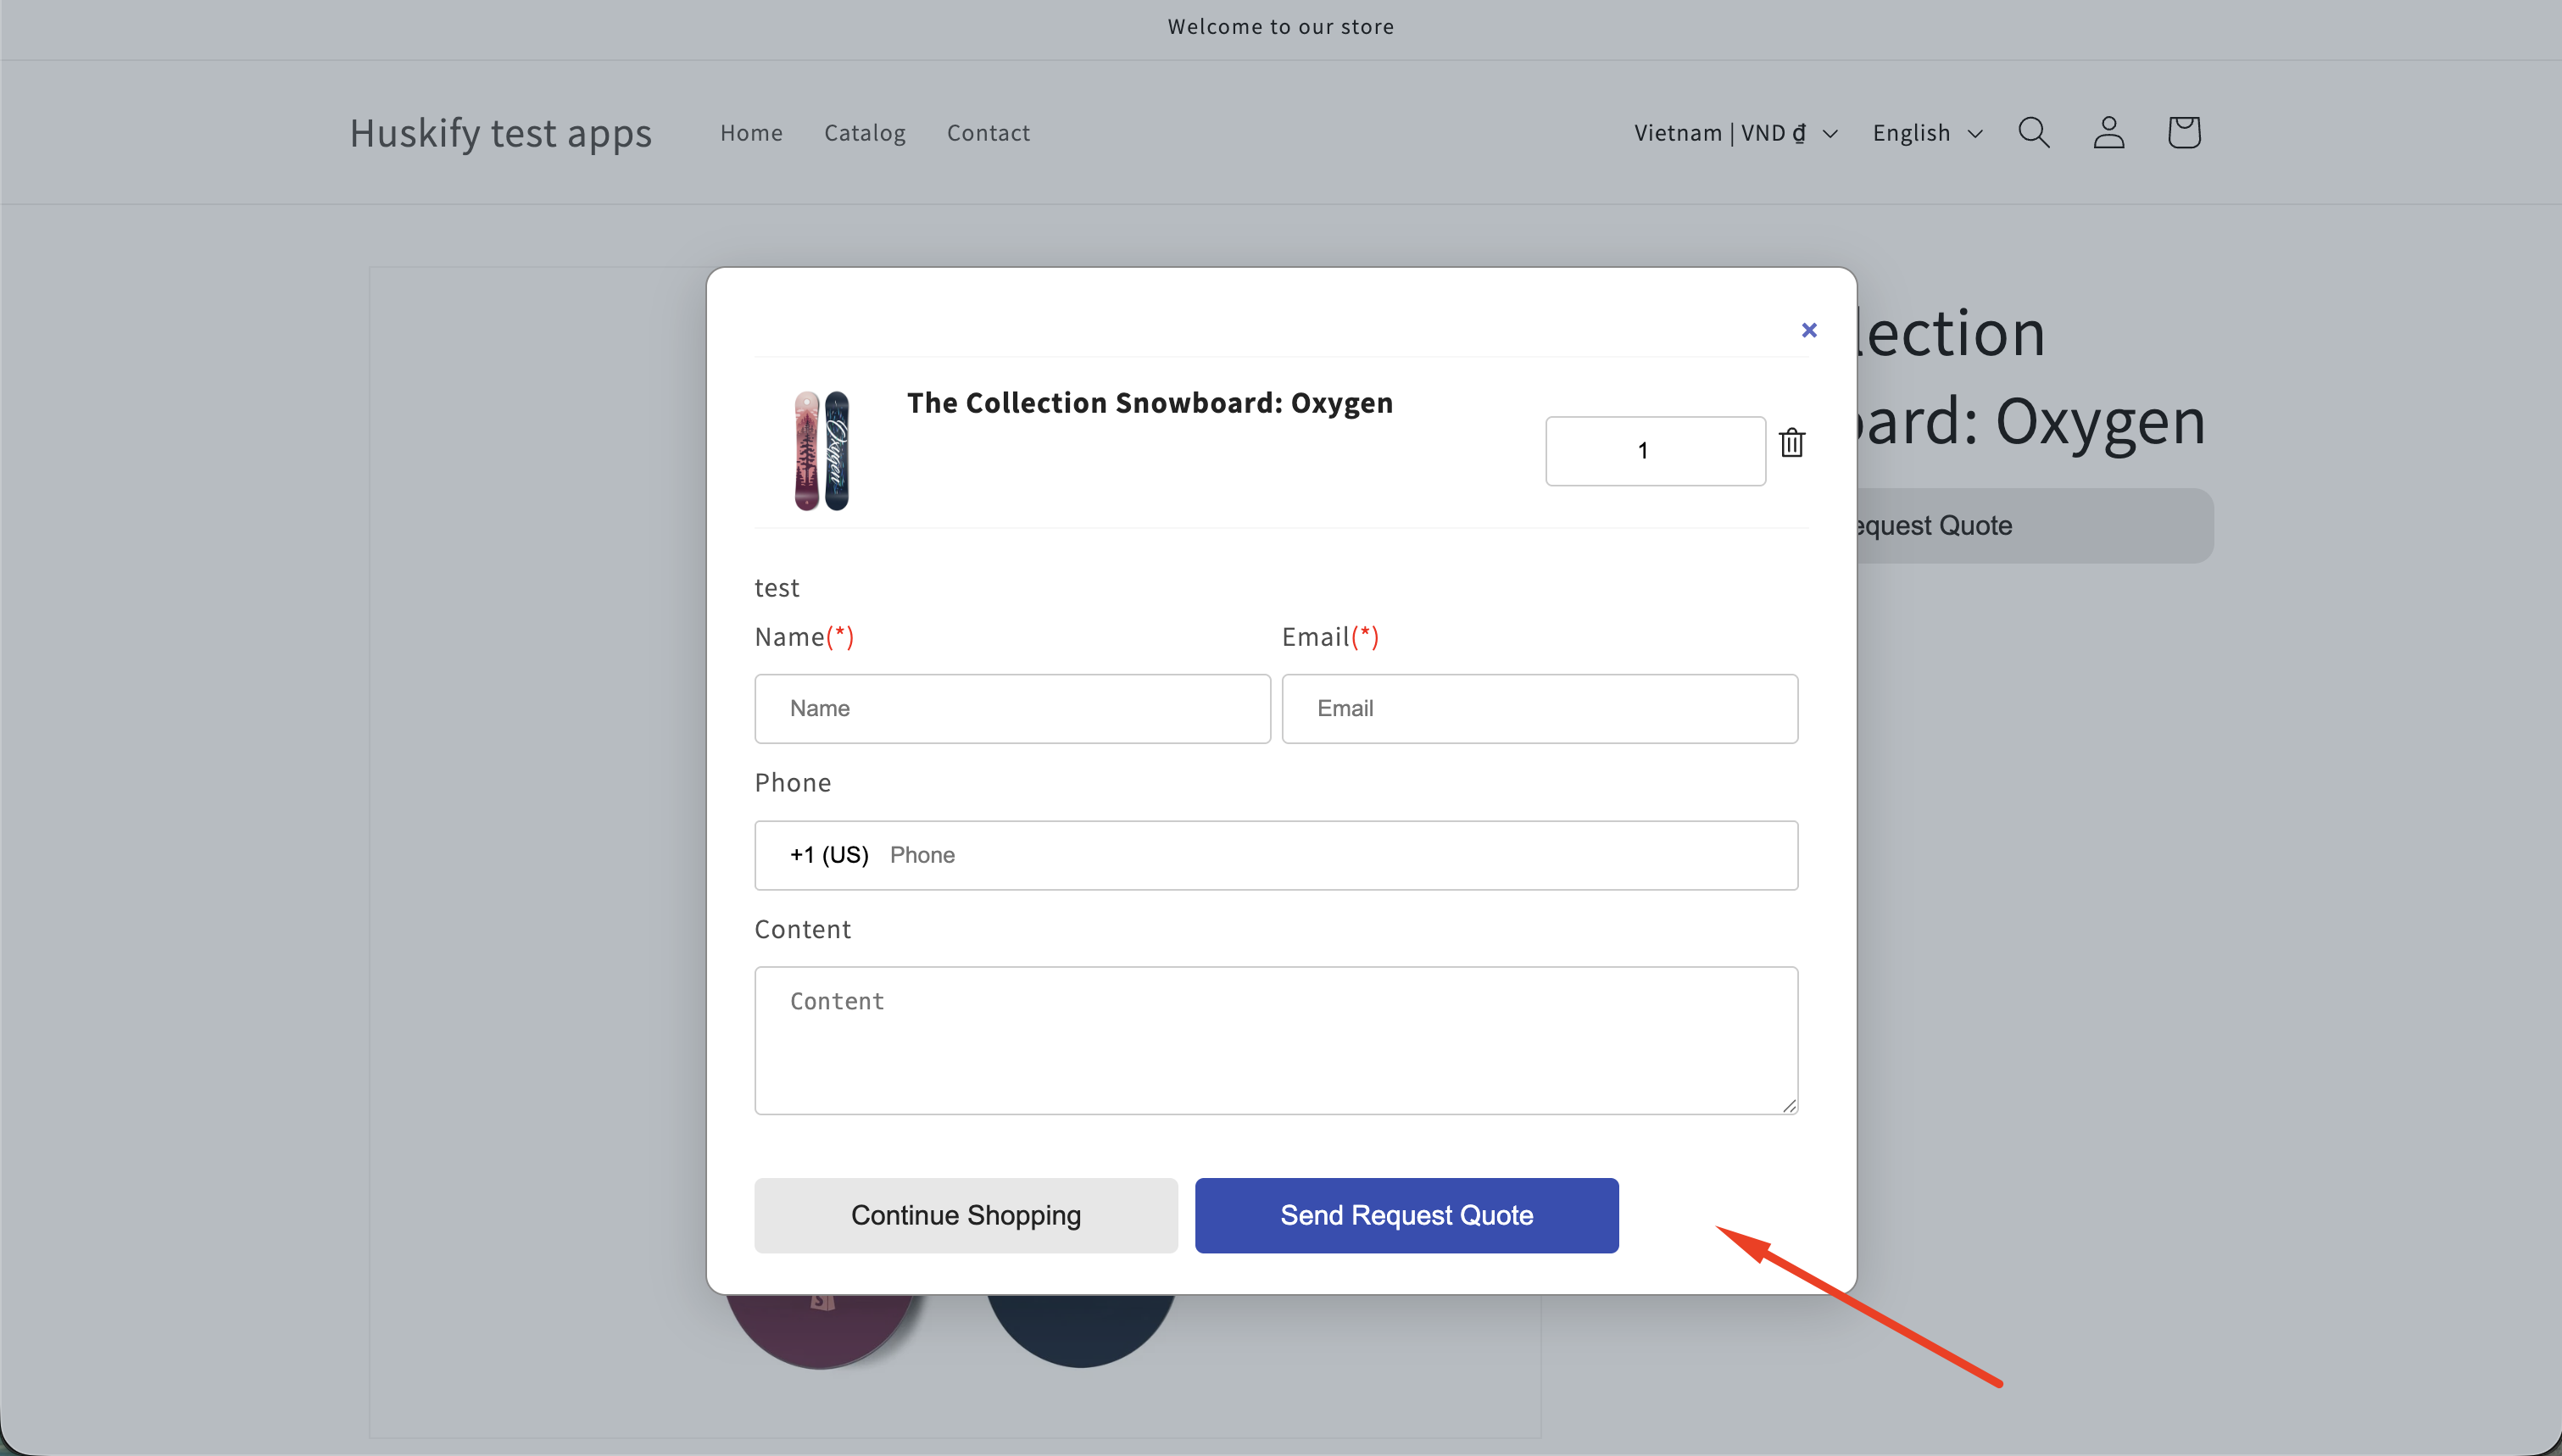Click the Continue Shopping button
Screen dimensions: 2562x1456
coord(966,1215)
